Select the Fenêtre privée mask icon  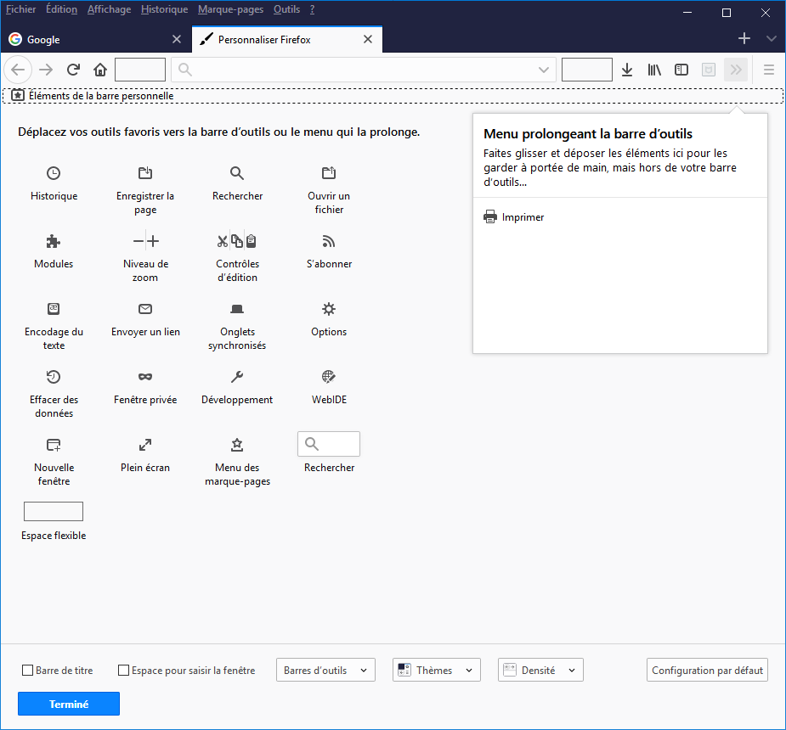click(145, 377)
